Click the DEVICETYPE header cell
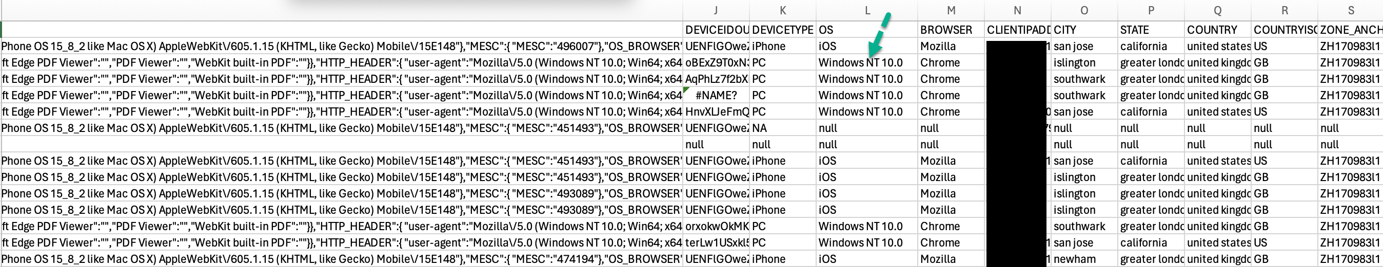The height and width of the screenshot is (267, 1383). point(782,30)
